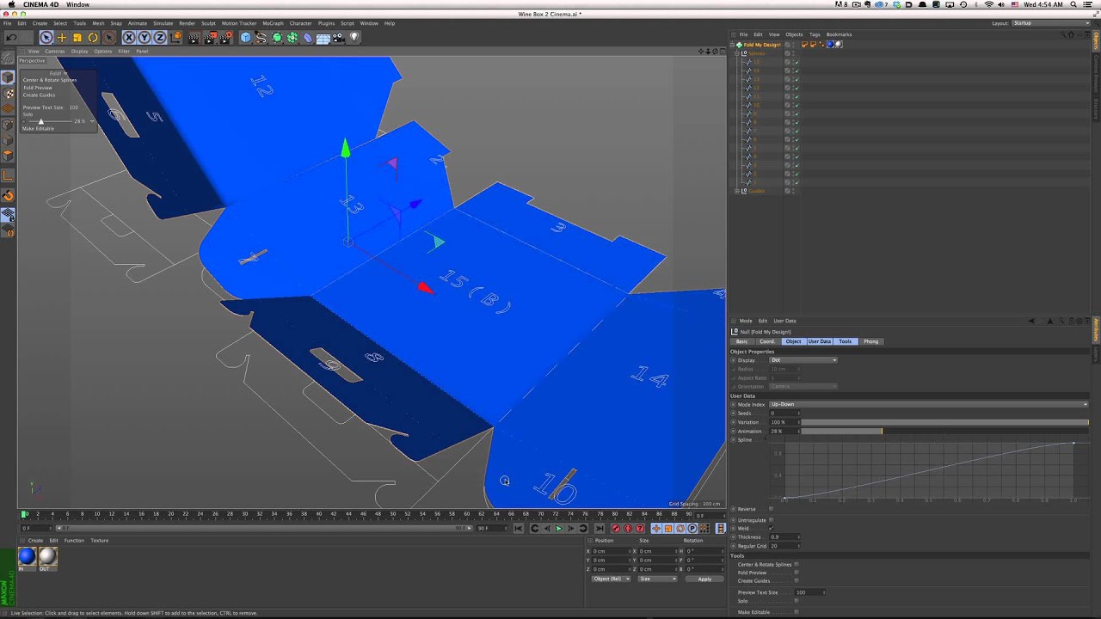Open the Object (Rel) dropdown

(x=611, y=579)
